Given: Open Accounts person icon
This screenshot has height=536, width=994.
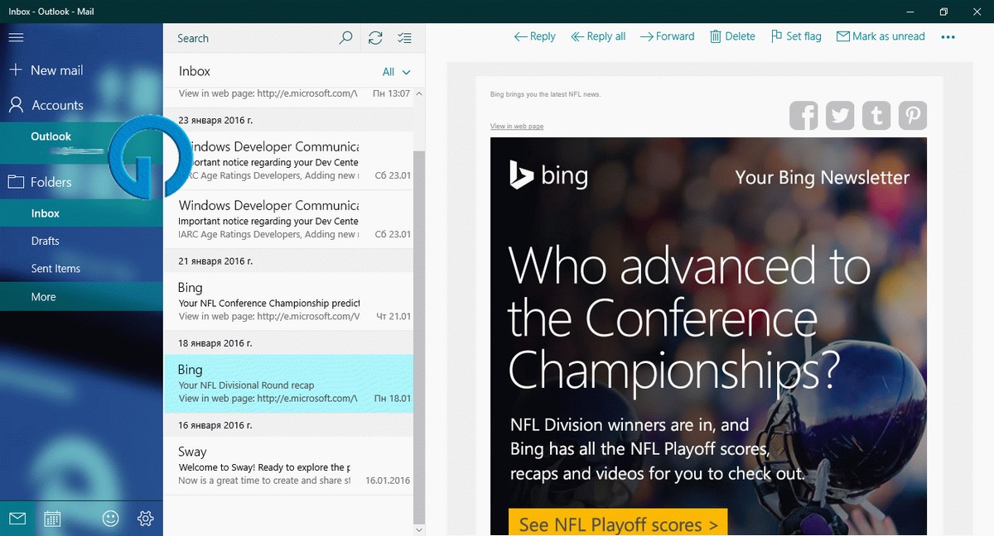Looking at the screenshot, I should pyautogui.click(x=15, y=105).
